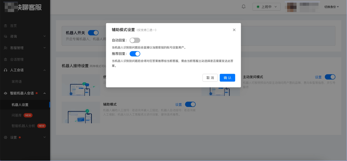Collapse the 人工会话 sidebar group

click(44, 70)
